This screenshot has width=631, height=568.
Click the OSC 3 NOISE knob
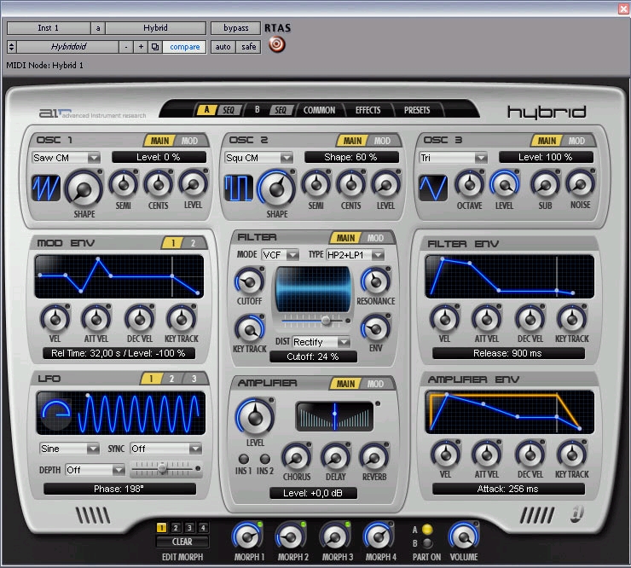click(580, 184)
